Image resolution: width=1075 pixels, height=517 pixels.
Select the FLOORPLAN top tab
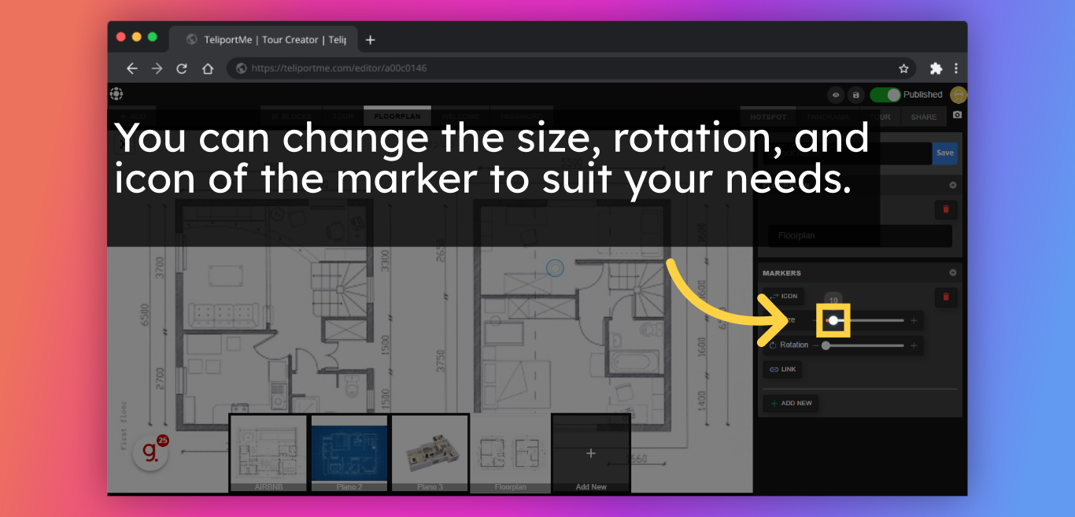tap(397, 117)
